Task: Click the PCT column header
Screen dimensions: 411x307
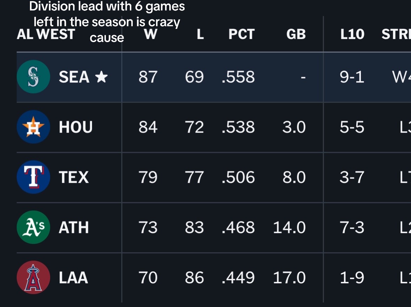Action: pyautogui.click(x=241, y=34)
